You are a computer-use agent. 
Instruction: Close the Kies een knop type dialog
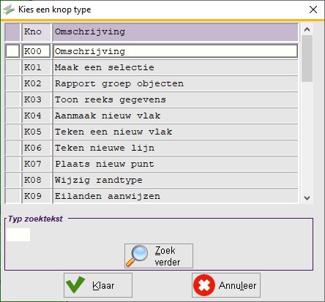(x=313, y=10)
